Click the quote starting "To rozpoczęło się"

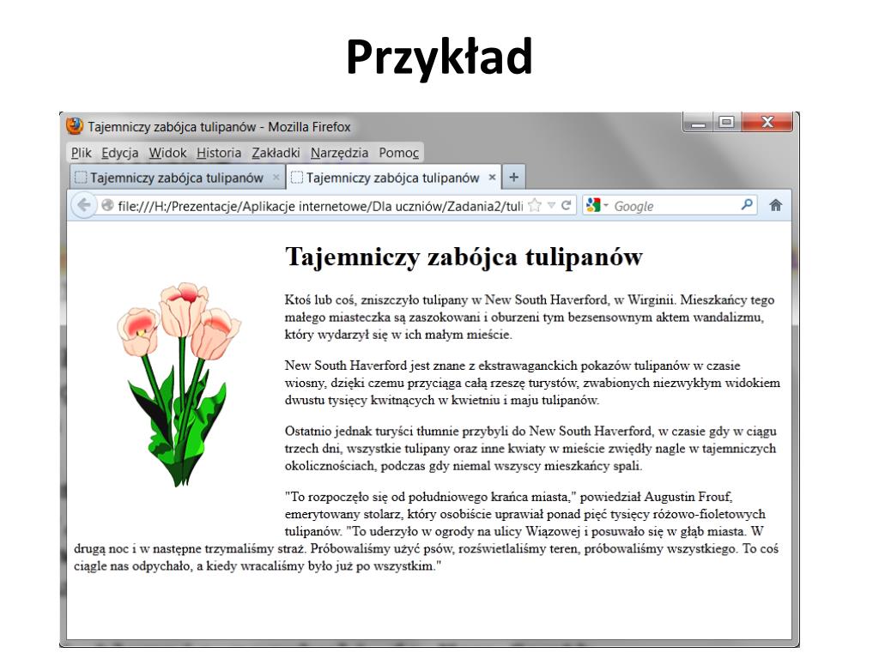pos(426,531)
